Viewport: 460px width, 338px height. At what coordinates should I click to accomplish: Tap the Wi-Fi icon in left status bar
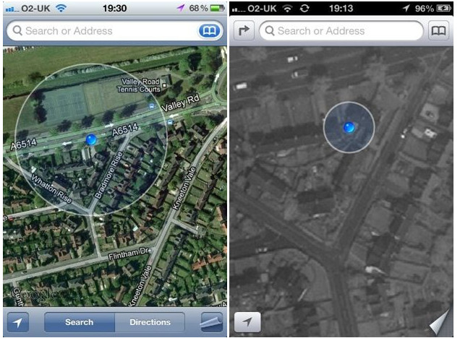[61, 8]
